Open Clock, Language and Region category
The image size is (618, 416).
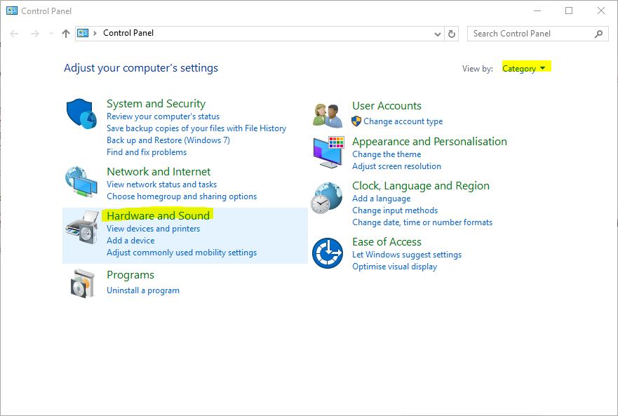pos(421,185)
